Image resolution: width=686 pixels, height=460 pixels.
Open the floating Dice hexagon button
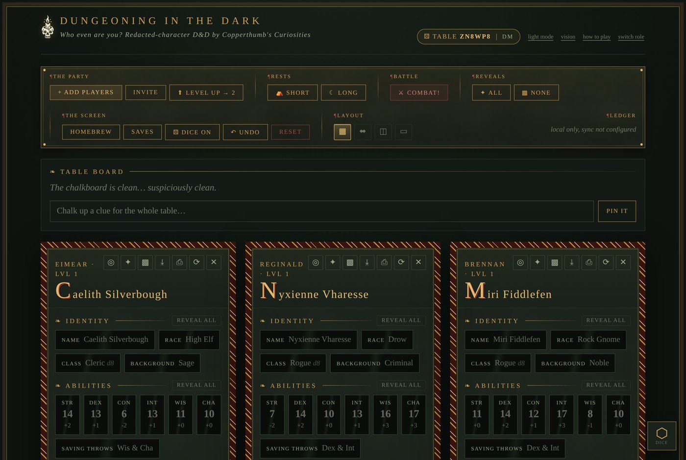pos(661,436)
